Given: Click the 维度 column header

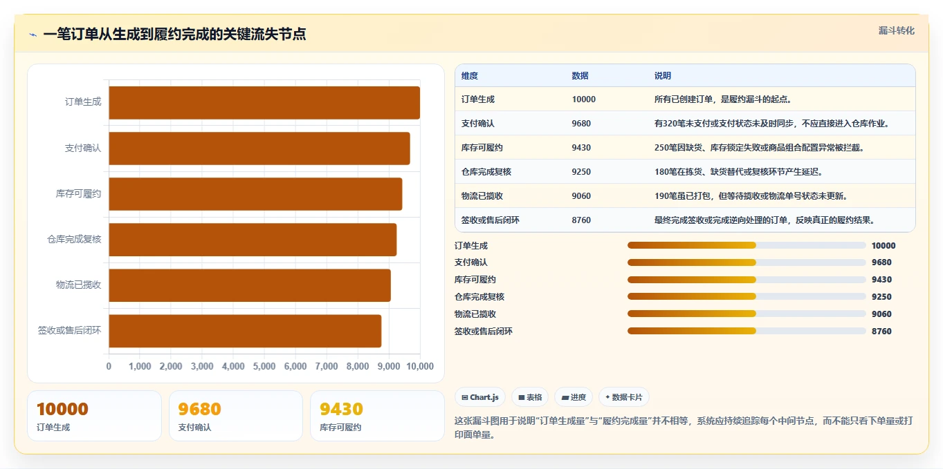Looking at the screenshot, I should (470, 75).
